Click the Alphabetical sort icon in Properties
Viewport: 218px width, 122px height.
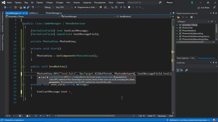[x=182, y=70]
